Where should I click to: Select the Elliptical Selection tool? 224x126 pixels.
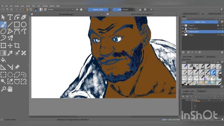click(10, 75)
